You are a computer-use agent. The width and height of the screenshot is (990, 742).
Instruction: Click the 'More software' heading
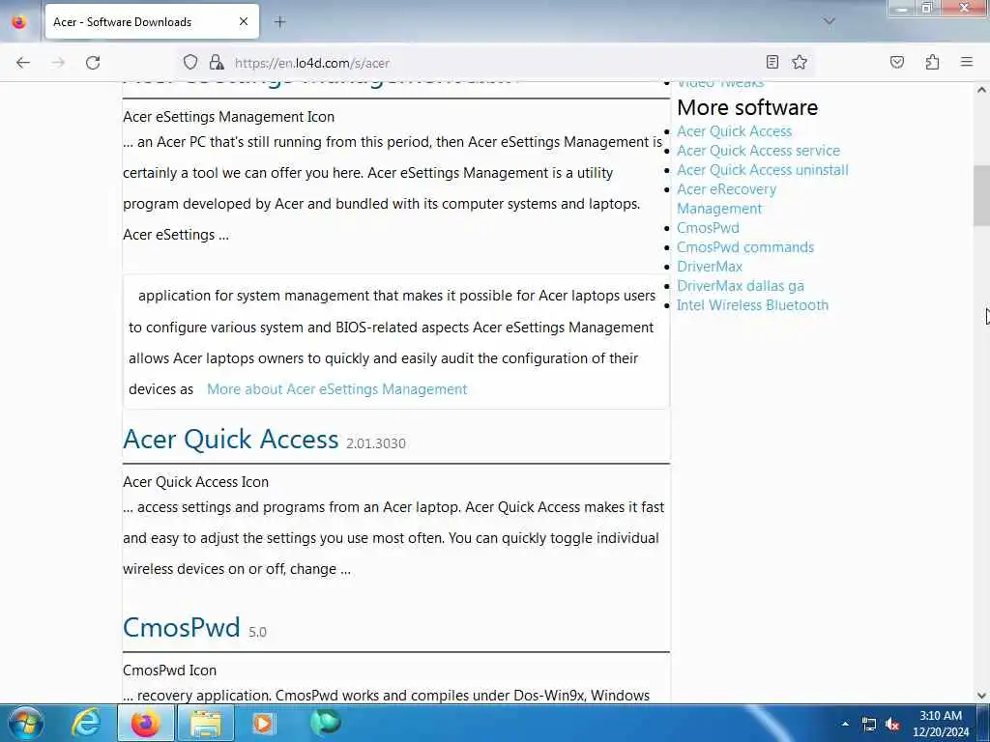point(747,108)
